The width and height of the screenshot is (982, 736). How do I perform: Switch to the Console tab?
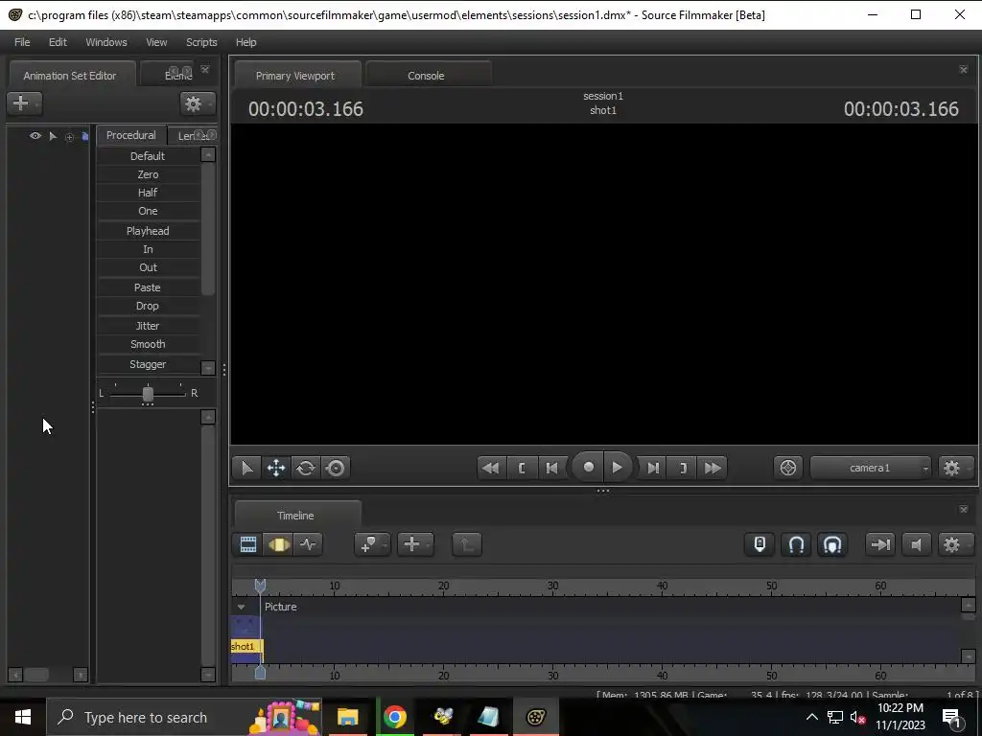[427, 75]
